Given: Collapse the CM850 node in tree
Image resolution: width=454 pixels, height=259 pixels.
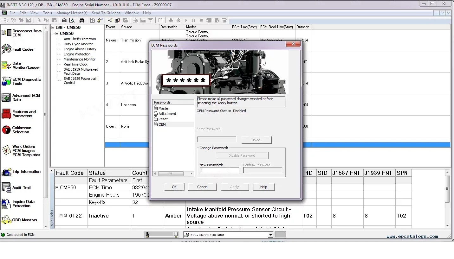Looking at the screenshot, I should click(x=57, y=33).
